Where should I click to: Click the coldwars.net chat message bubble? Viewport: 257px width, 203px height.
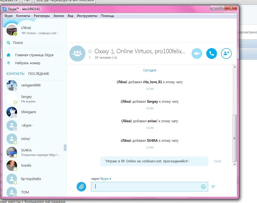[155, 161]
